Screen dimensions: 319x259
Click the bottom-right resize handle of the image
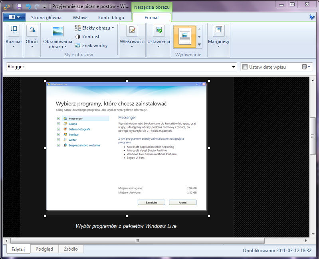(x=209, y=216)
